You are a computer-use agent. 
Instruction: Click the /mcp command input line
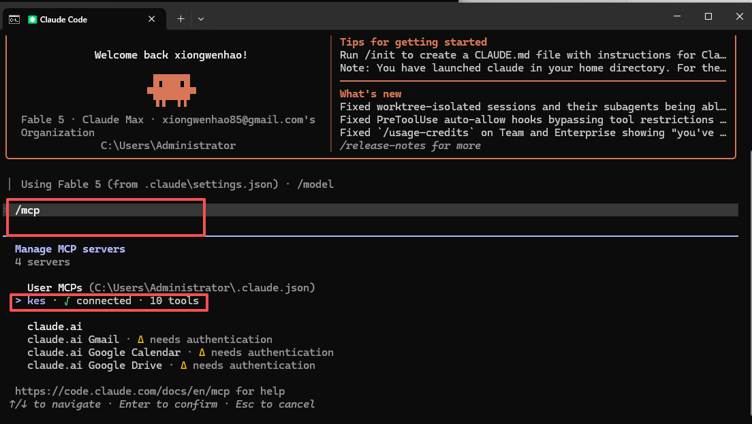(371, 210)
